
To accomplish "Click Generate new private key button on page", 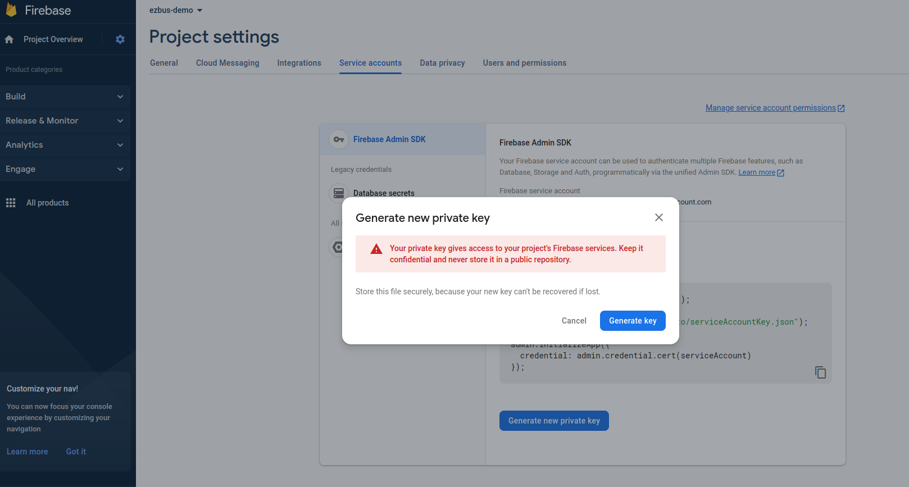I will click(x=554, y=421).
